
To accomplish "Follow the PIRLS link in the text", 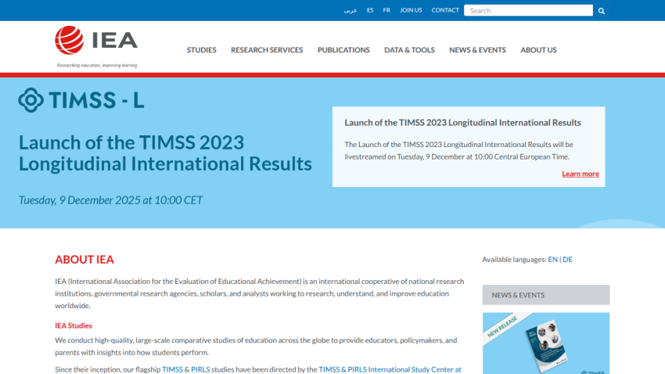I will pyautogui.click(x=200, y=369).
